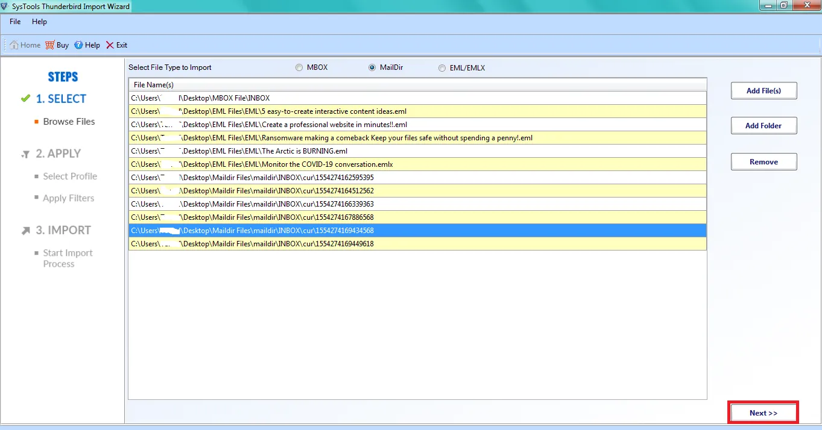Screen dimensions: 822x430
Task: Click the Apply Filters step
Action: pos(69,198)
